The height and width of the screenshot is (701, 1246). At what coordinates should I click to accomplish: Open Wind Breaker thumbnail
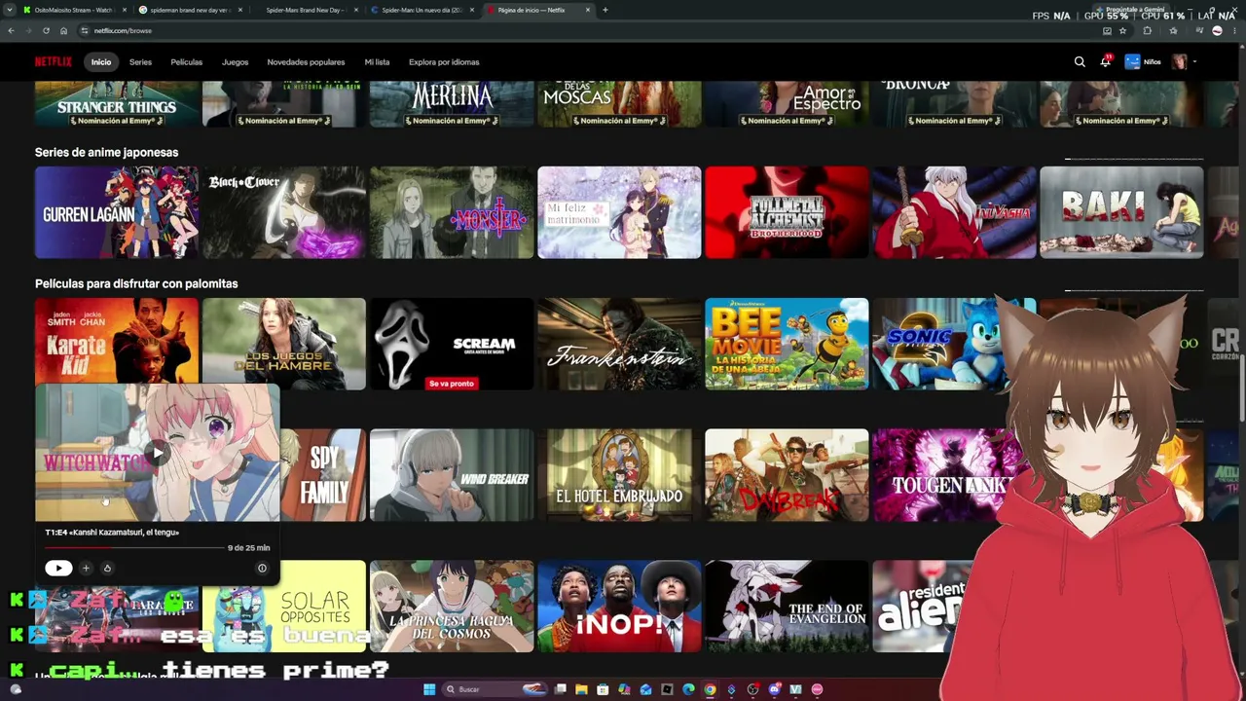point(452,475)
